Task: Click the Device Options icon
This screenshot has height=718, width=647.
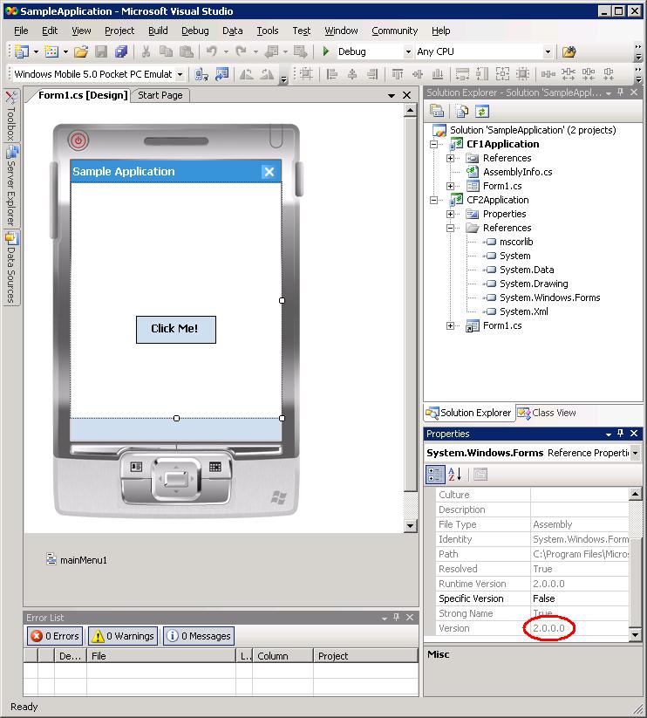Action: pos(222,74)
